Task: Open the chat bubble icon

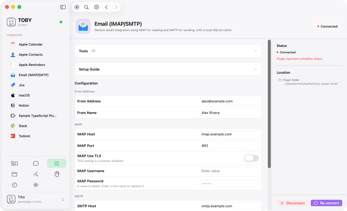Action: (x=36, y=163)
